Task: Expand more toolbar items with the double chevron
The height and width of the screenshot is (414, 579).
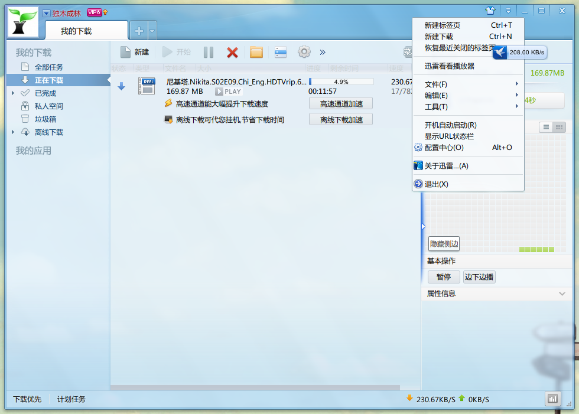Action: coord(323,53)
